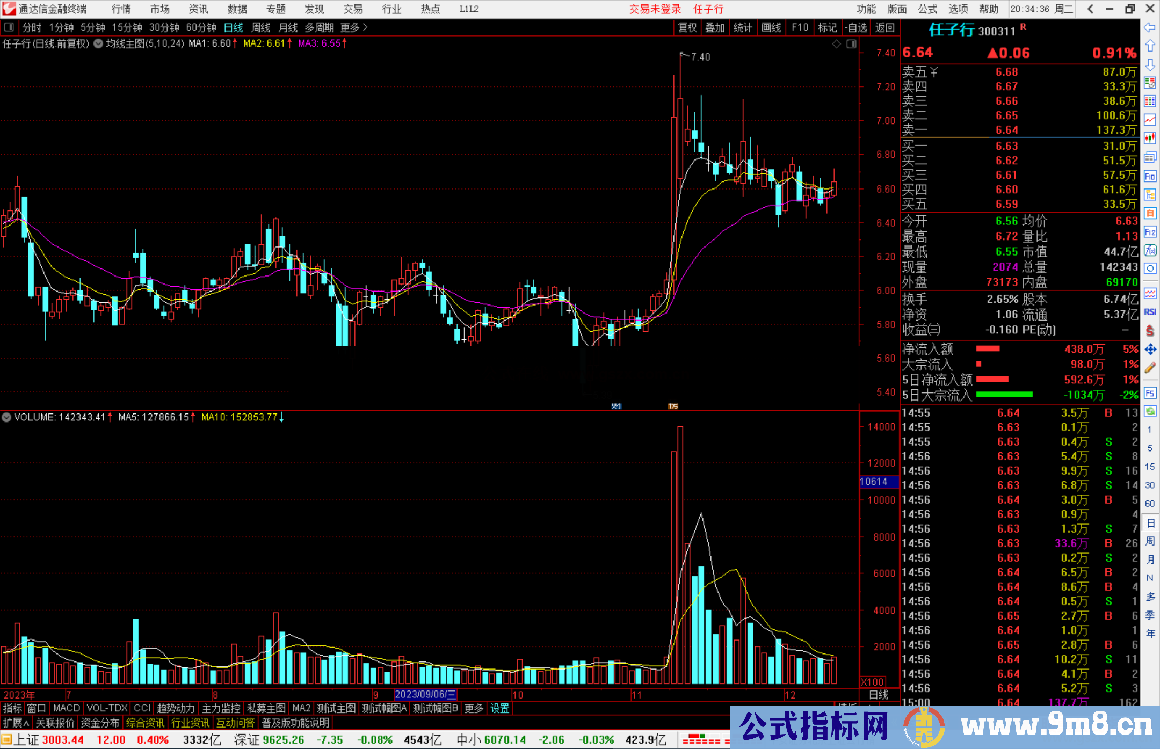Select 周 weekly period in right sidebar
The width and height of the screenshot is (1160, 749).
pos(1150,541)
